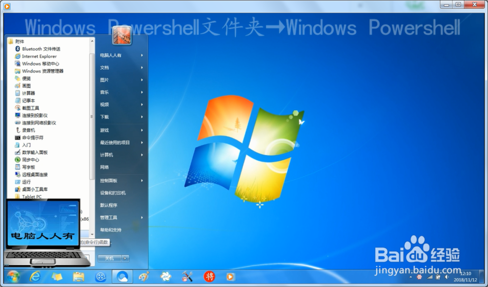Viewport: 488px width, 287px height.
Task: Show hidden tray icons arrow
Action: [x=411, y=277]
